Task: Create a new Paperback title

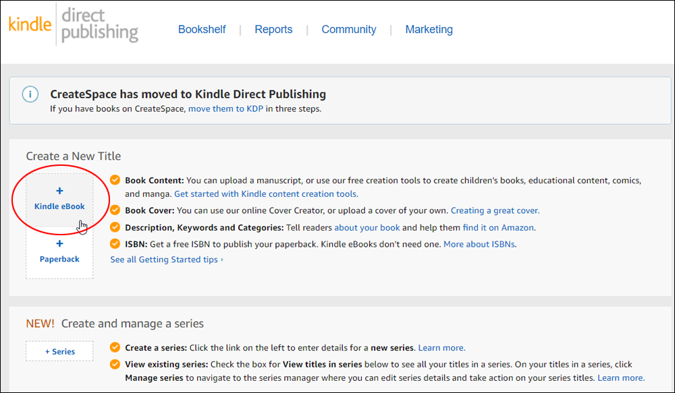Action: pos(59,252)
